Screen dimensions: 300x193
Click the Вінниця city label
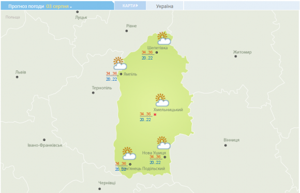tap(232, 140)
